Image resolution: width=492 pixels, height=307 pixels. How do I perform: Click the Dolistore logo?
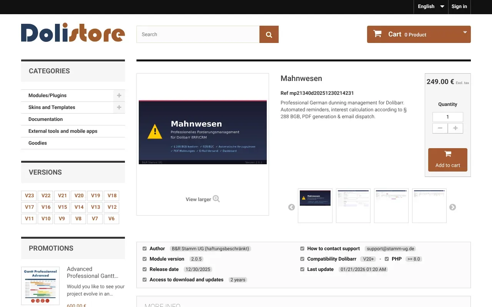(73, 33)
